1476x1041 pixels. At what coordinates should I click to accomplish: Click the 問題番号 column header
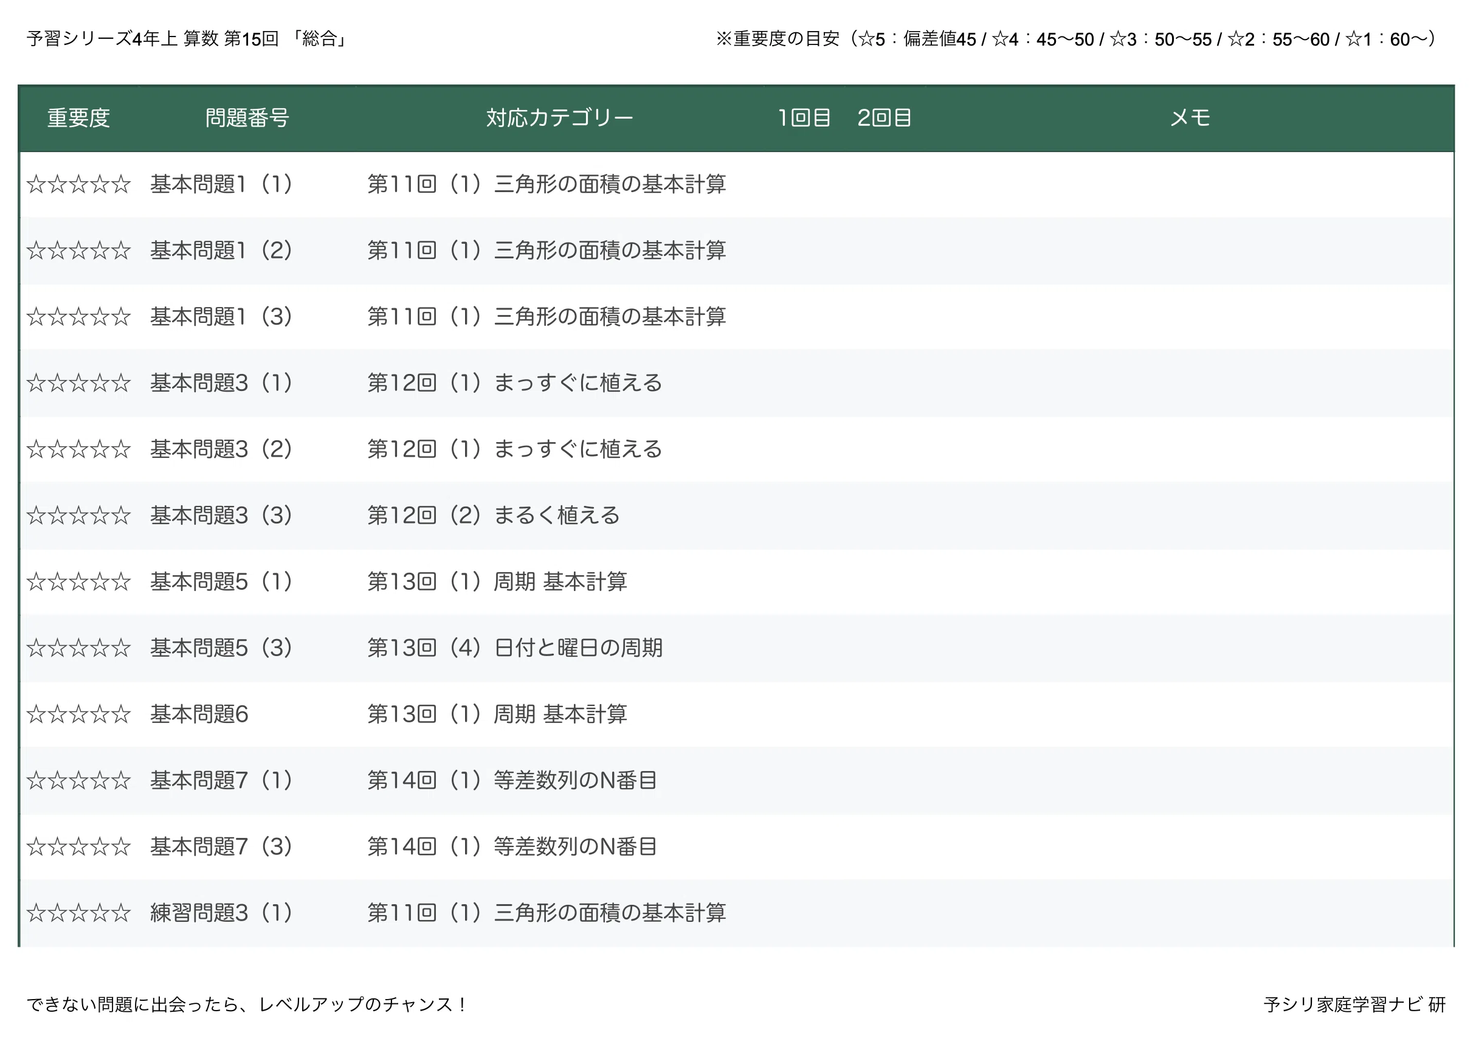pyautogui.click(x=247, y=119)
